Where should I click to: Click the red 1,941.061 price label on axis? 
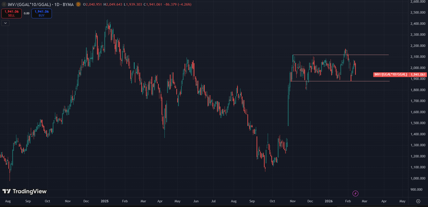coord(418,74)
